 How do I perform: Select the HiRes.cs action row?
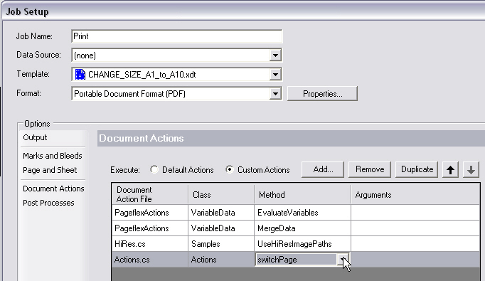tap(296, 244)
